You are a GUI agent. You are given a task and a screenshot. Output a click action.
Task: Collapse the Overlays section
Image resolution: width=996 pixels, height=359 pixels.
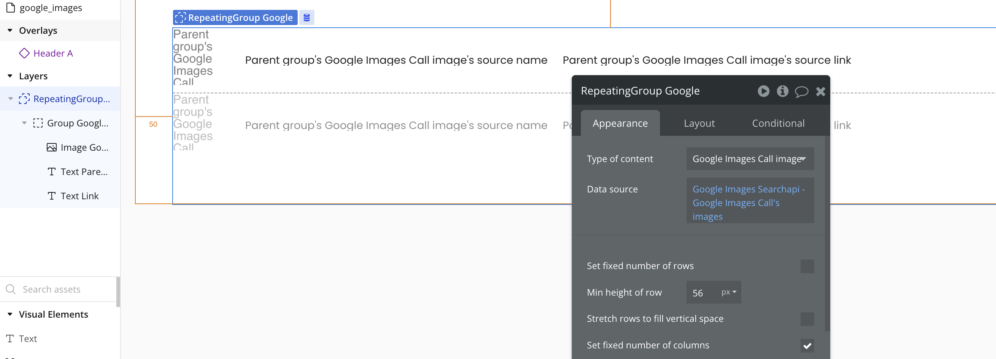10,30
